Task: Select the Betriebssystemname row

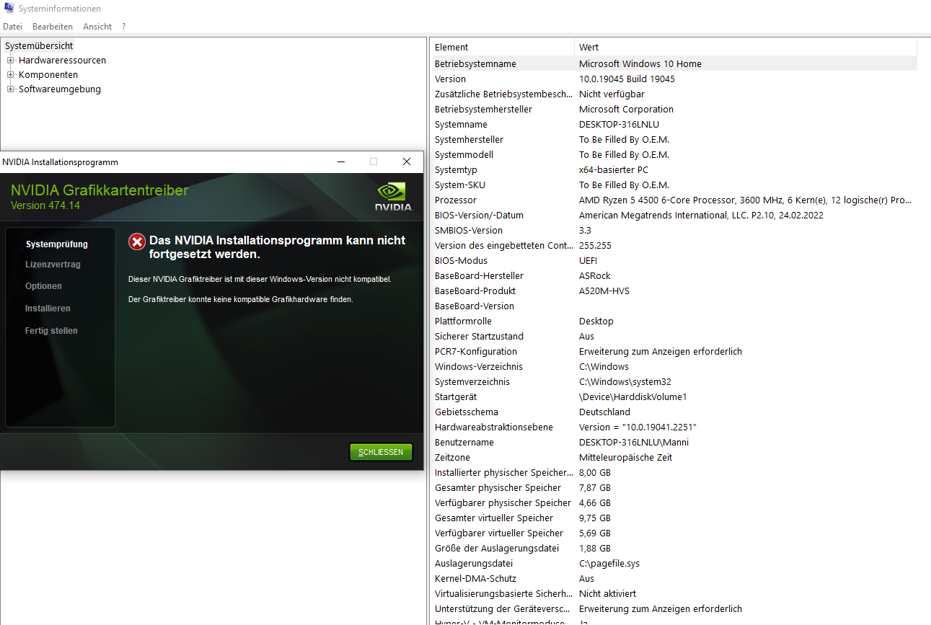Action: (x=674, y=63)
